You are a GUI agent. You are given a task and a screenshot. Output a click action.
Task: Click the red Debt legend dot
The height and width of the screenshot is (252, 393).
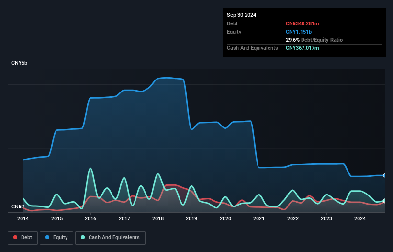(15, 237)
